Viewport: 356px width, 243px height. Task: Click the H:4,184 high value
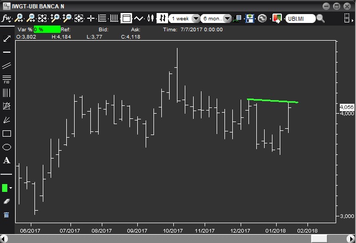click(61, 37)
